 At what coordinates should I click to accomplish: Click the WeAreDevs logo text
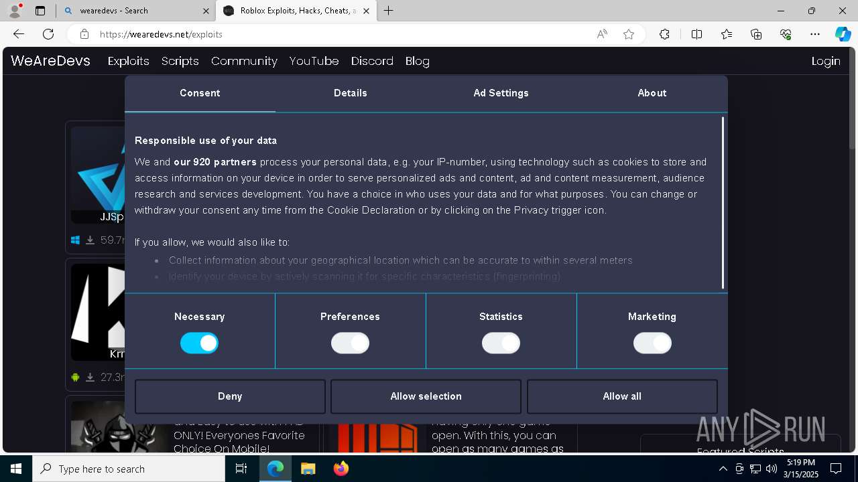(50, 61)
